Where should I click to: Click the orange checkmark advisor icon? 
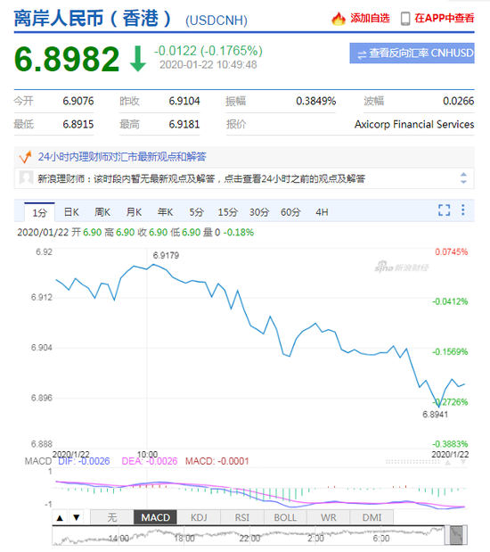(x=25, y=157)
